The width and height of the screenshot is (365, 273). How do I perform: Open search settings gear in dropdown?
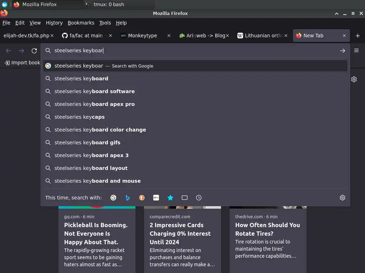click(x=343, y=198)
